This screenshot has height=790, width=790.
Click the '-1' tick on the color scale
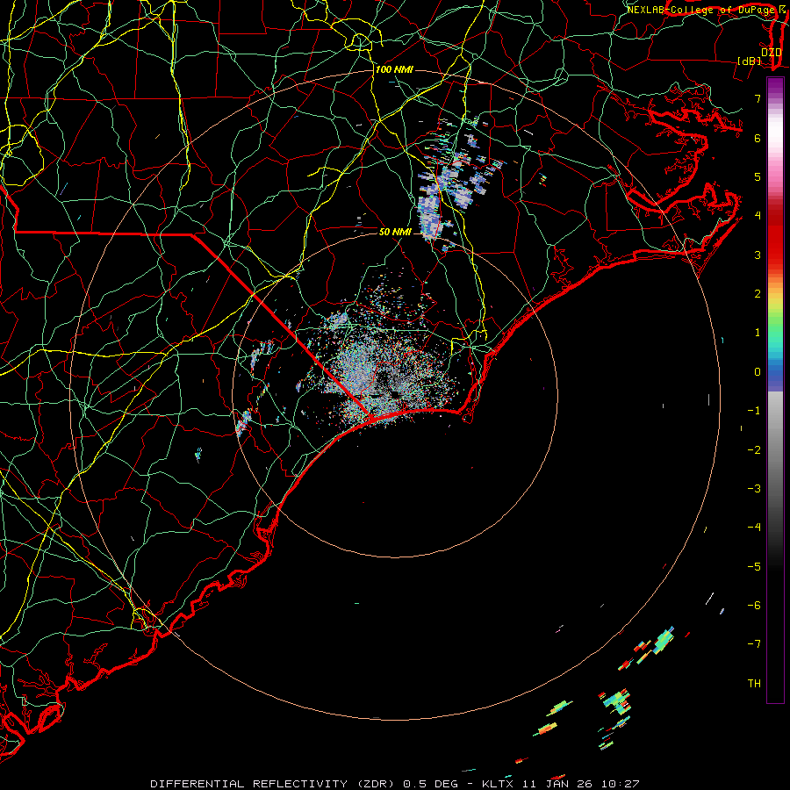[x=754, y=411]
